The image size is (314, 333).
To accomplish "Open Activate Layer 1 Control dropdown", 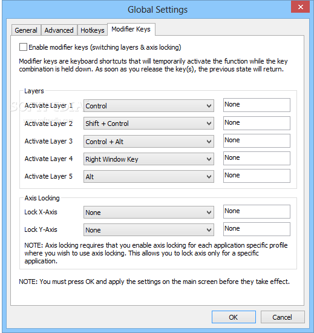I will click(148, 106).
